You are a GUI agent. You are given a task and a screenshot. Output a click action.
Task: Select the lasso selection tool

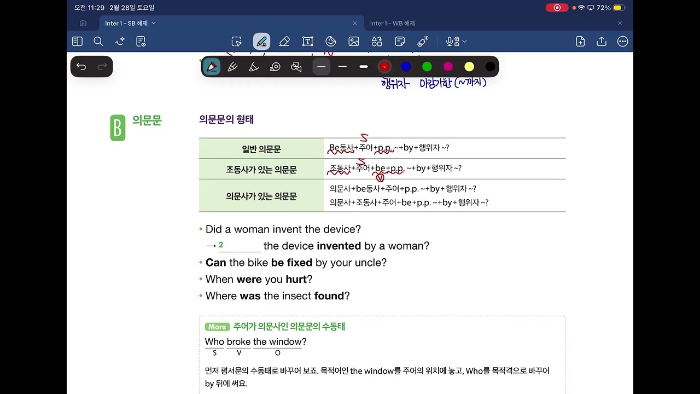236,42
